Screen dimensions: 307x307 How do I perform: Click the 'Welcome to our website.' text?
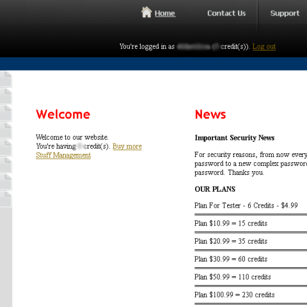tap(72, 137)
